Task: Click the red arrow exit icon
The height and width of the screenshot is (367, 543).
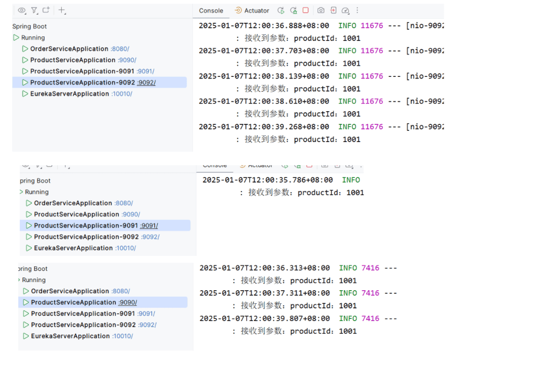Action: [x=333, y=11]
